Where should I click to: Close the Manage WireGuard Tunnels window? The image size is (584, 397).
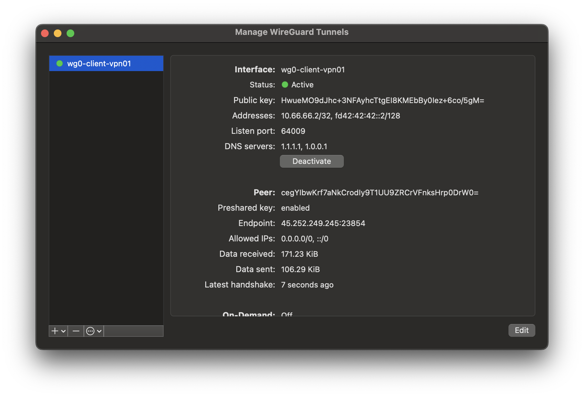point(45,33)
